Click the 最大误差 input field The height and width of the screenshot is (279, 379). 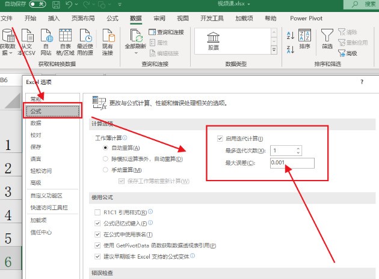[x=292, y=163]
